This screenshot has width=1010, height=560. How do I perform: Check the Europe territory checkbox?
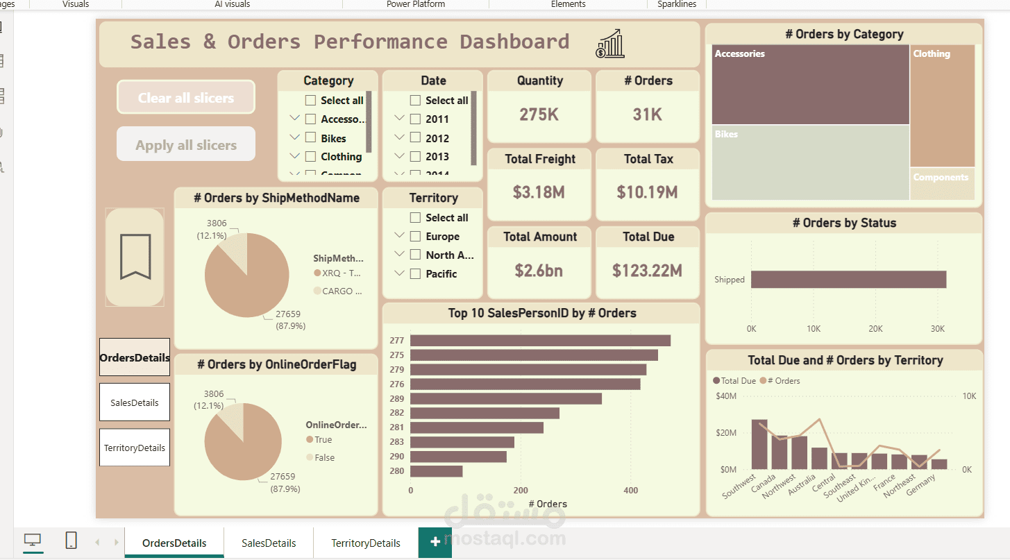click(415, 237)
